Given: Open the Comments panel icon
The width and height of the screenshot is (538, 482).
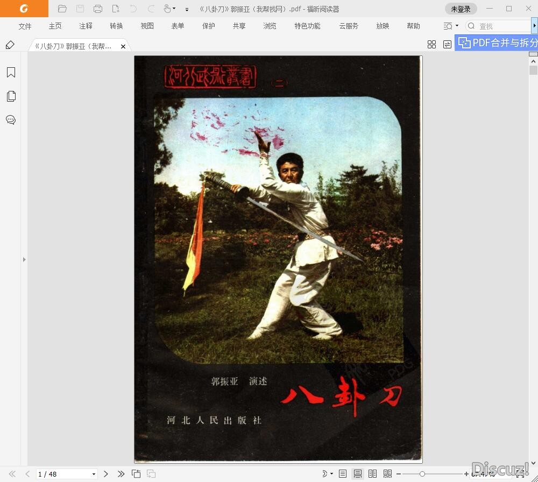Looking at the screenshot, I should pos(11,120).
